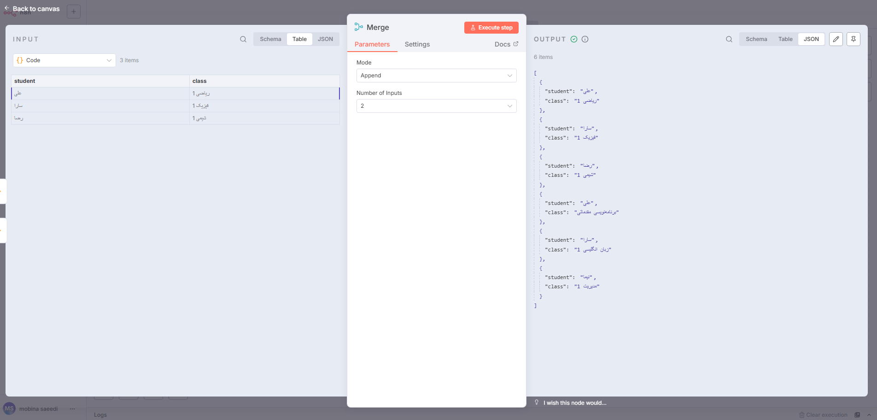Open a new tab with the plus icon
This screenshot has height=420, width=877.
(74, 12)
